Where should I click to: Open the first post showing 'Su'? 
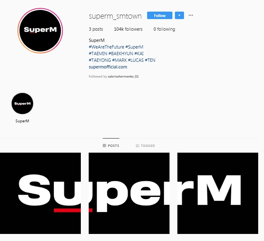pyautogui.click(x=41, y=193)
